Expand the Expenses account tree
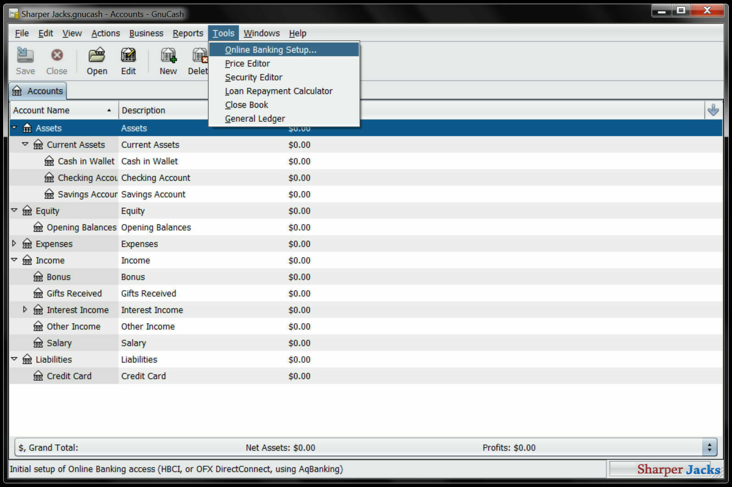 point(14,243)
